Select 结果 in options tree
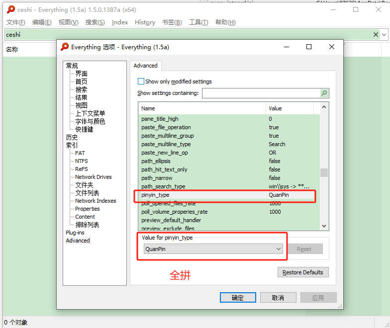 tap(82, 97)
